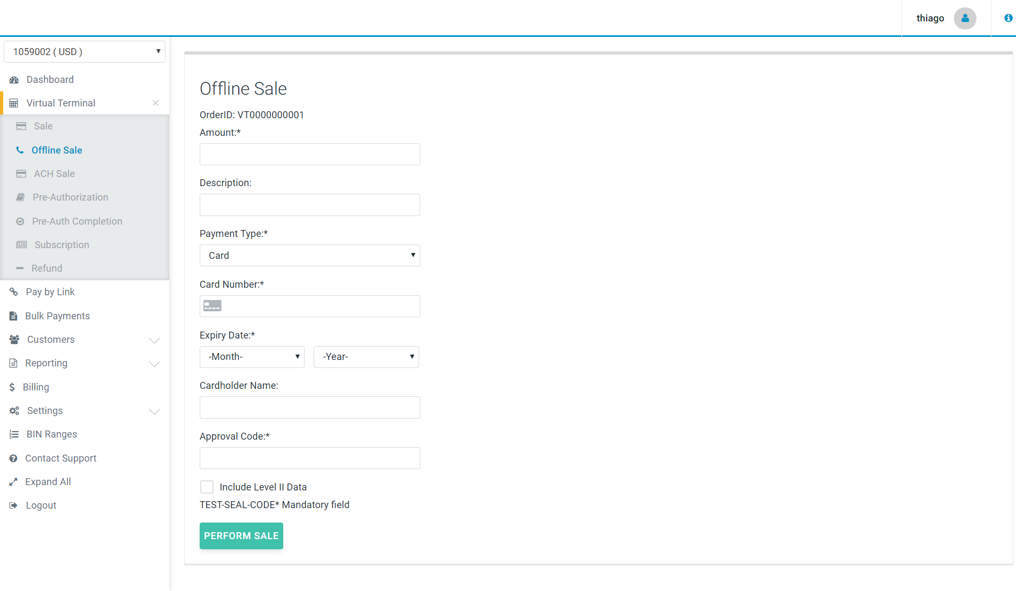Click the info icon in top bar
1016x591 pixels.
[x=1008, y=18]
